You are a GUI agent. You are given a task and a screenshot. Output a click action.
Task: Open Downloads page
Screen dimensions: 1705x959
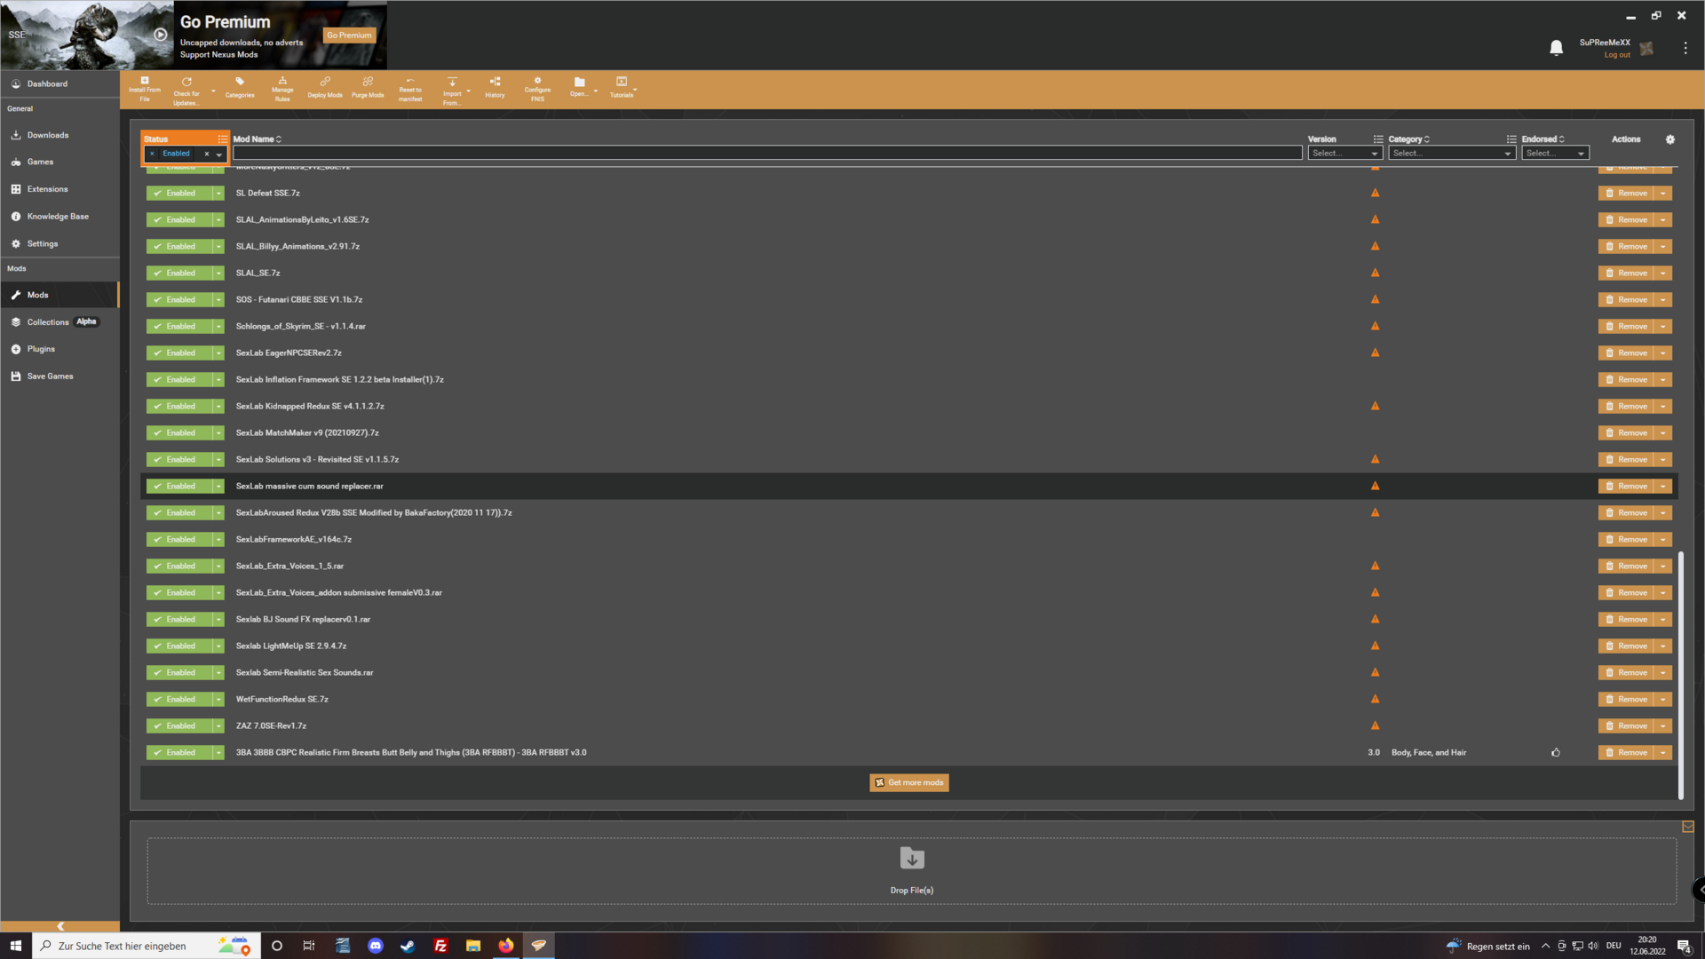tap(48, 135)
